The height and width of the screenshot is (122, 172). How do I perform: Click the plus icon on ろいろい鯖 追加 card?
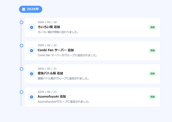coord(32,27)
